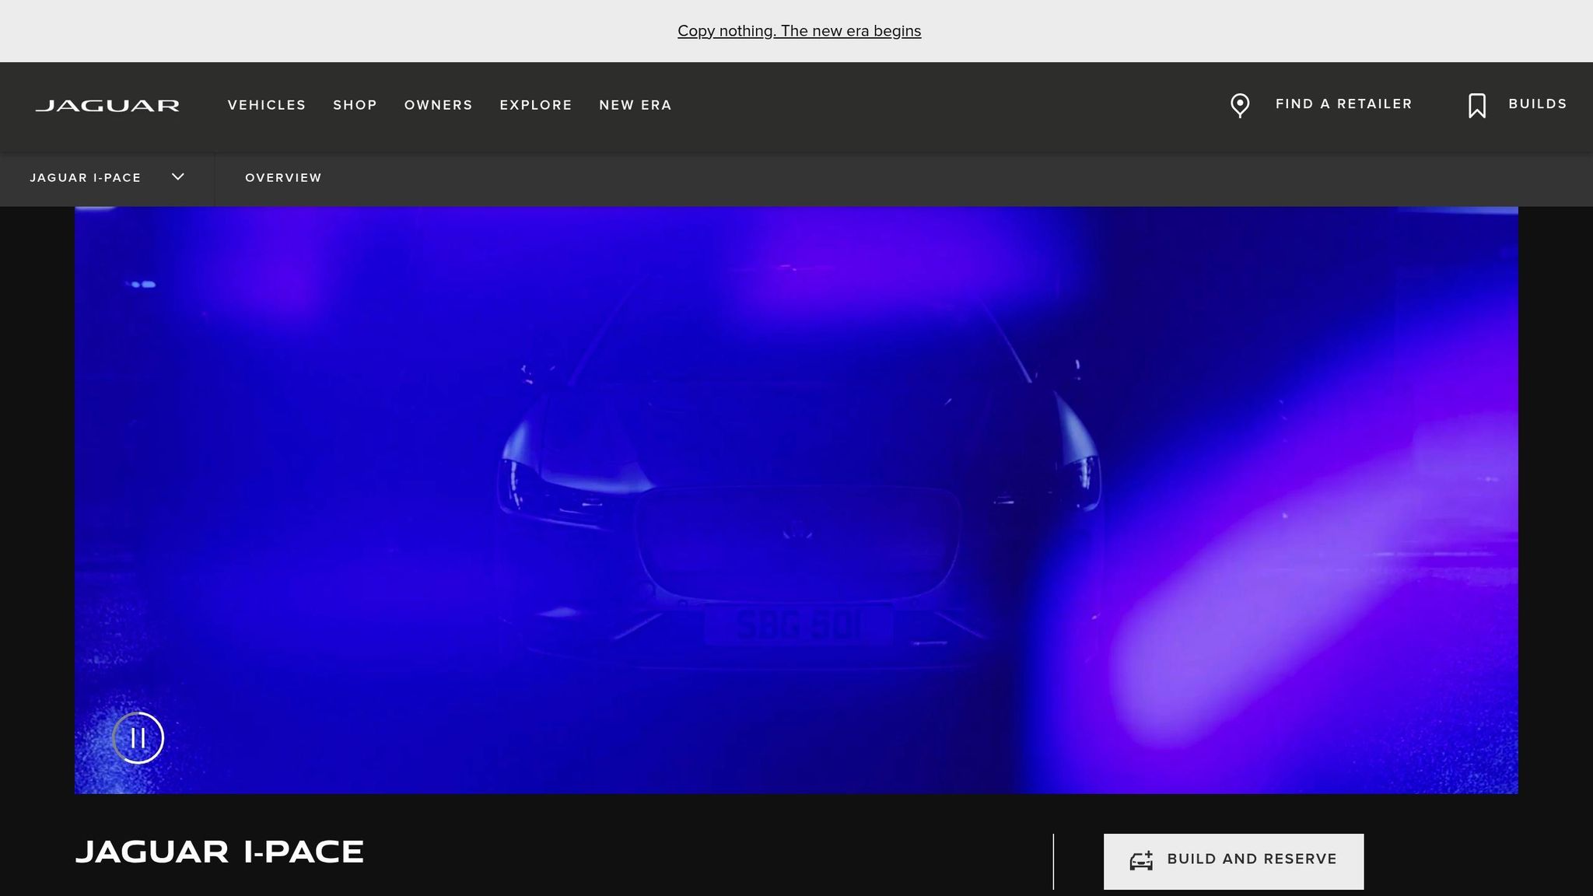Open the Jaguar I-PACE model dropdown label
The image size is (1593, 896).
click(x=86, y=177)
